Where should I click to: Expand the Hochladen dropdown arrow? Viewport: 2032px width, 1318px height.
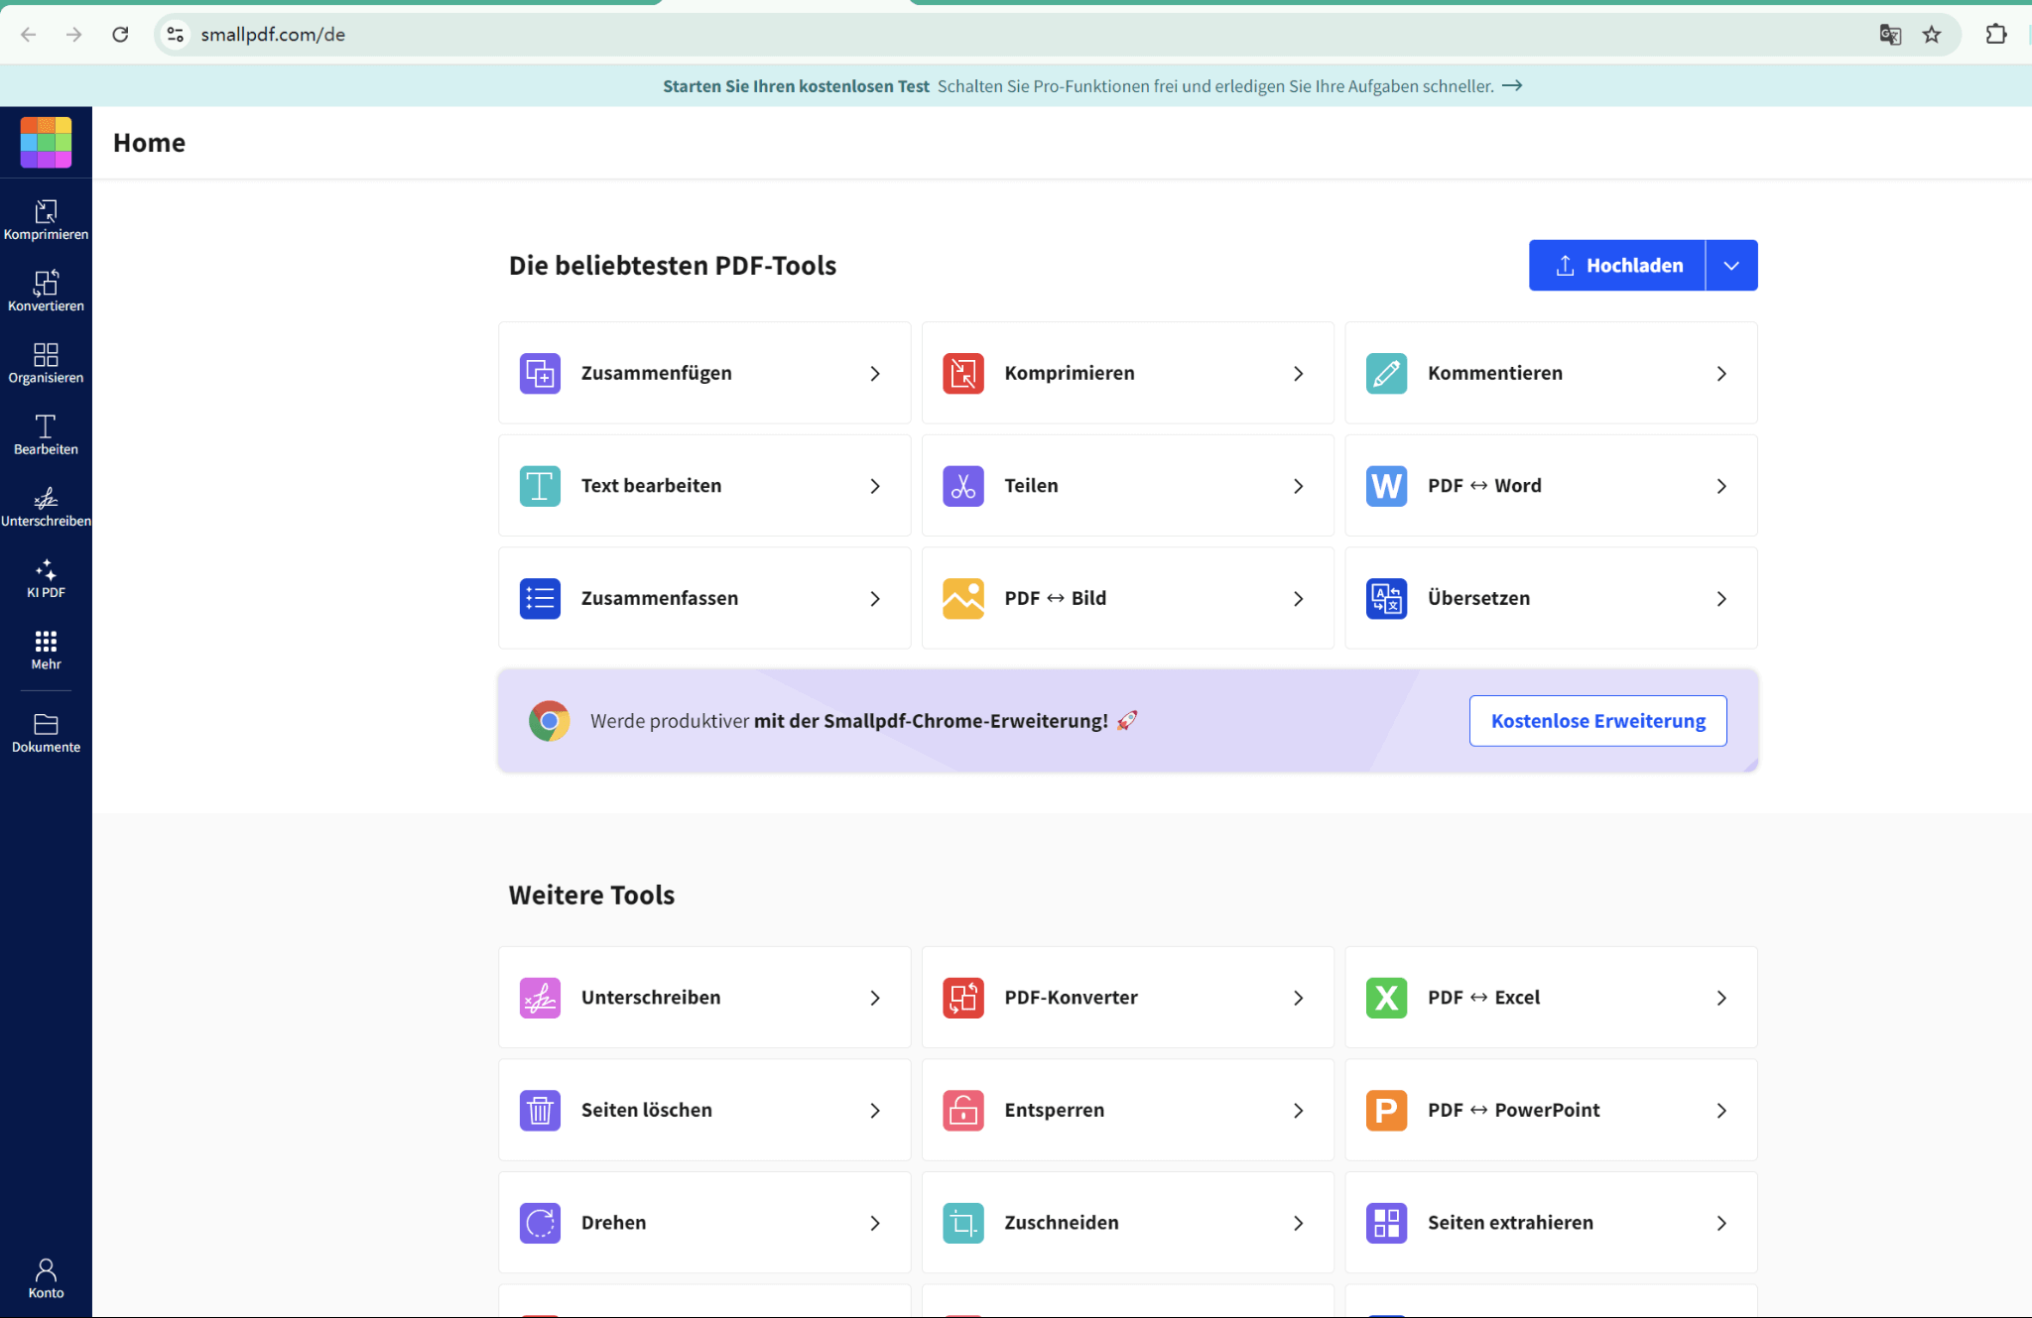pyautogui.click(x=1731, y=266)
